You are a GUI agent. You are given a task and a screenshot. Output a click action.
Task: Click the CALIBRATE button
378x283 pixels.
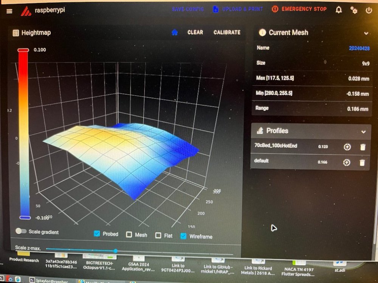click(227, 32)
